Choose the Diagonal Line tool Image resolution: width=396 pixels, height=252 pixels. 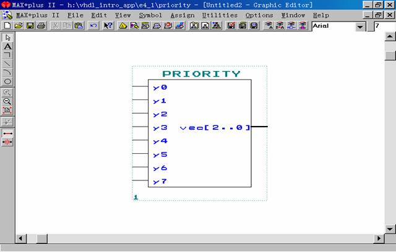click(x=7, y=64)
